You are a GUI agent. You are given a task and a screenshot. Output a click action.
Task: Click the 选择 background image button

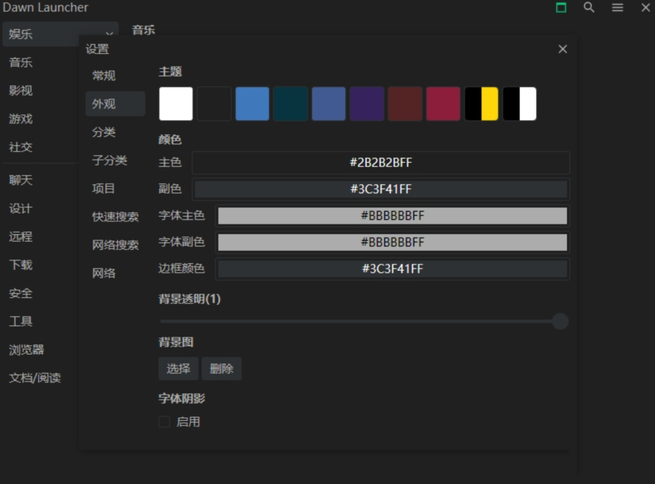[x=178, y=369]
